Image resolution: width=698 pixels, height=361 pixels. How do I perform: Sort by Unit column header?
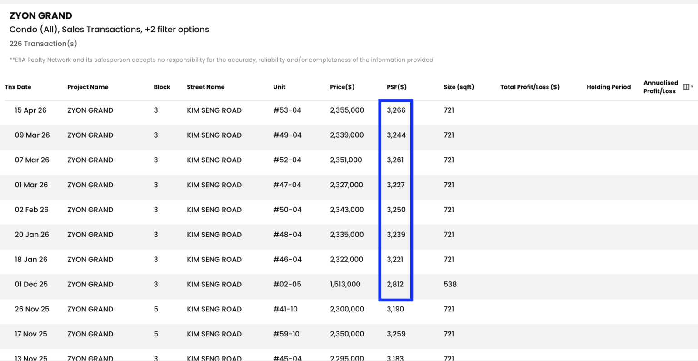pos(279,87)
